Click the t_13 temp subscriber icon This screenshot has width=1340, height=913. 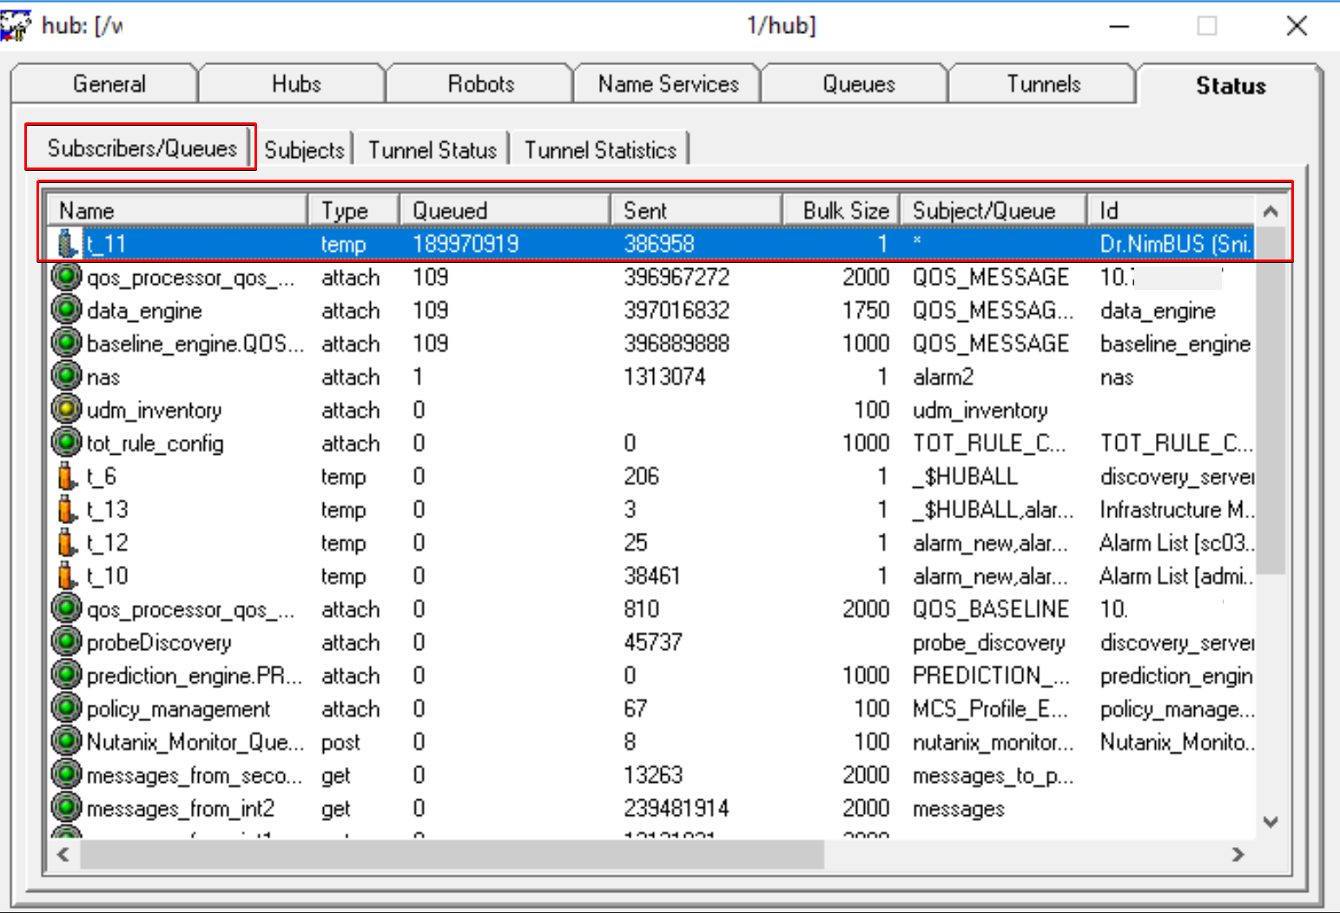click(67, 509)
